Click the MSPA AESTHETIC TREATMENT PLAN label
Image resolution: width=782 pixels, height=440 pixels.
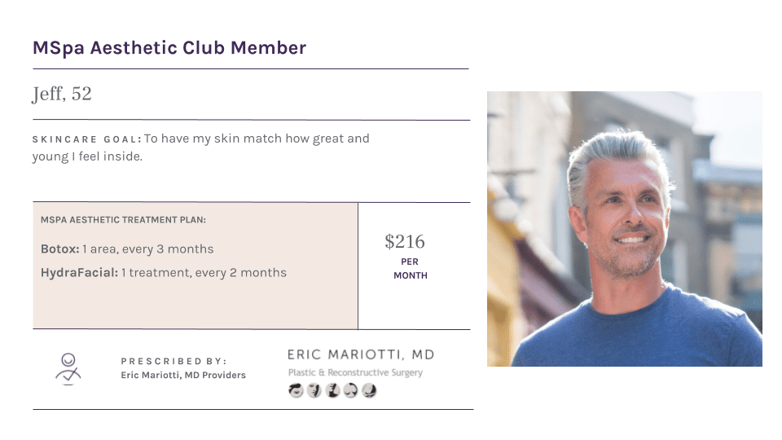click(123, 219)
